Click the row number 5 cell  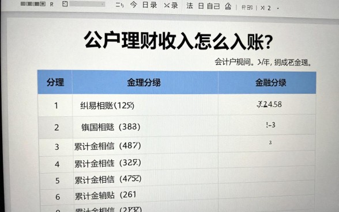[x=57, y=180]
